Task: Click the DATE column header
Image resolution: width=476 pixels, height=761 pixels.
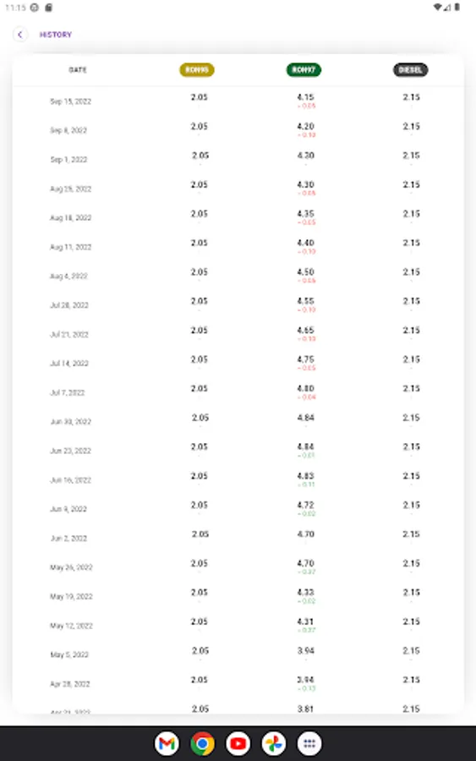Action: 78,70
